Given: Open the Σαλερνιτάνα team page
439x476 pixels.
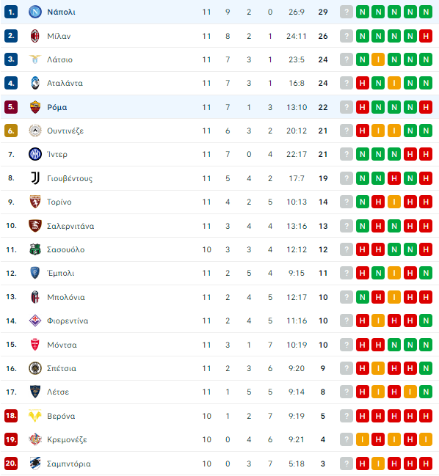Looking at the screenshot, I should (x=70, y=226).
